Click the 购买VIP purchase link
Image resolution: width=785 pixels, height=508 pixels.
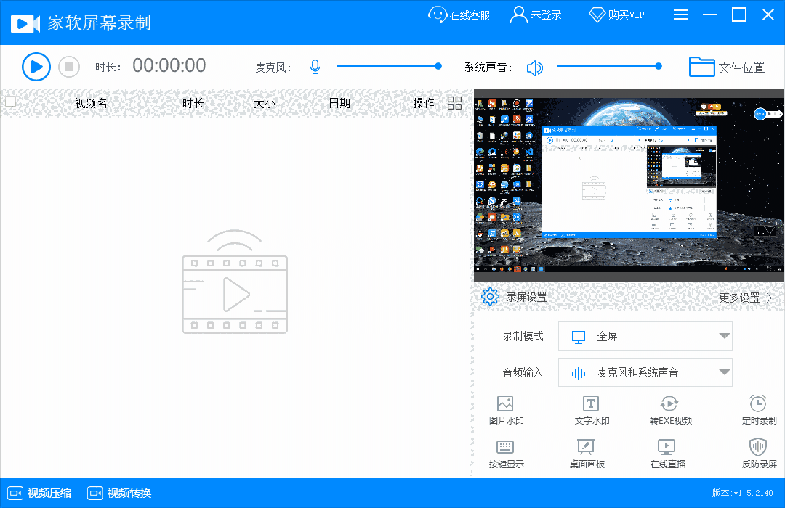tap(616, 14)
